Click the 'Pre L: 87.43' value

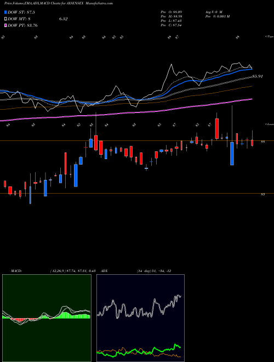click(x=171, y=21)
